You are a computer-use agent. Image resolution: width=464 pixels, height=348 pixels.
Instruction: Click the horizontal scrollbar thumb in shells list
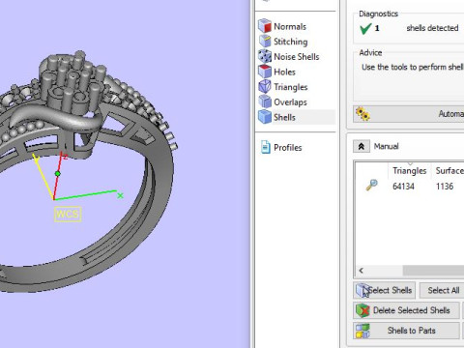tap(433, 271)
